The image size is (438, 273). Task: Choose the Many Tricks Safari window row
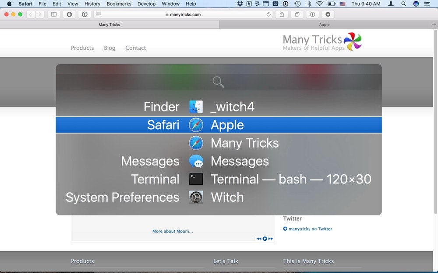[x=219, y=143]
